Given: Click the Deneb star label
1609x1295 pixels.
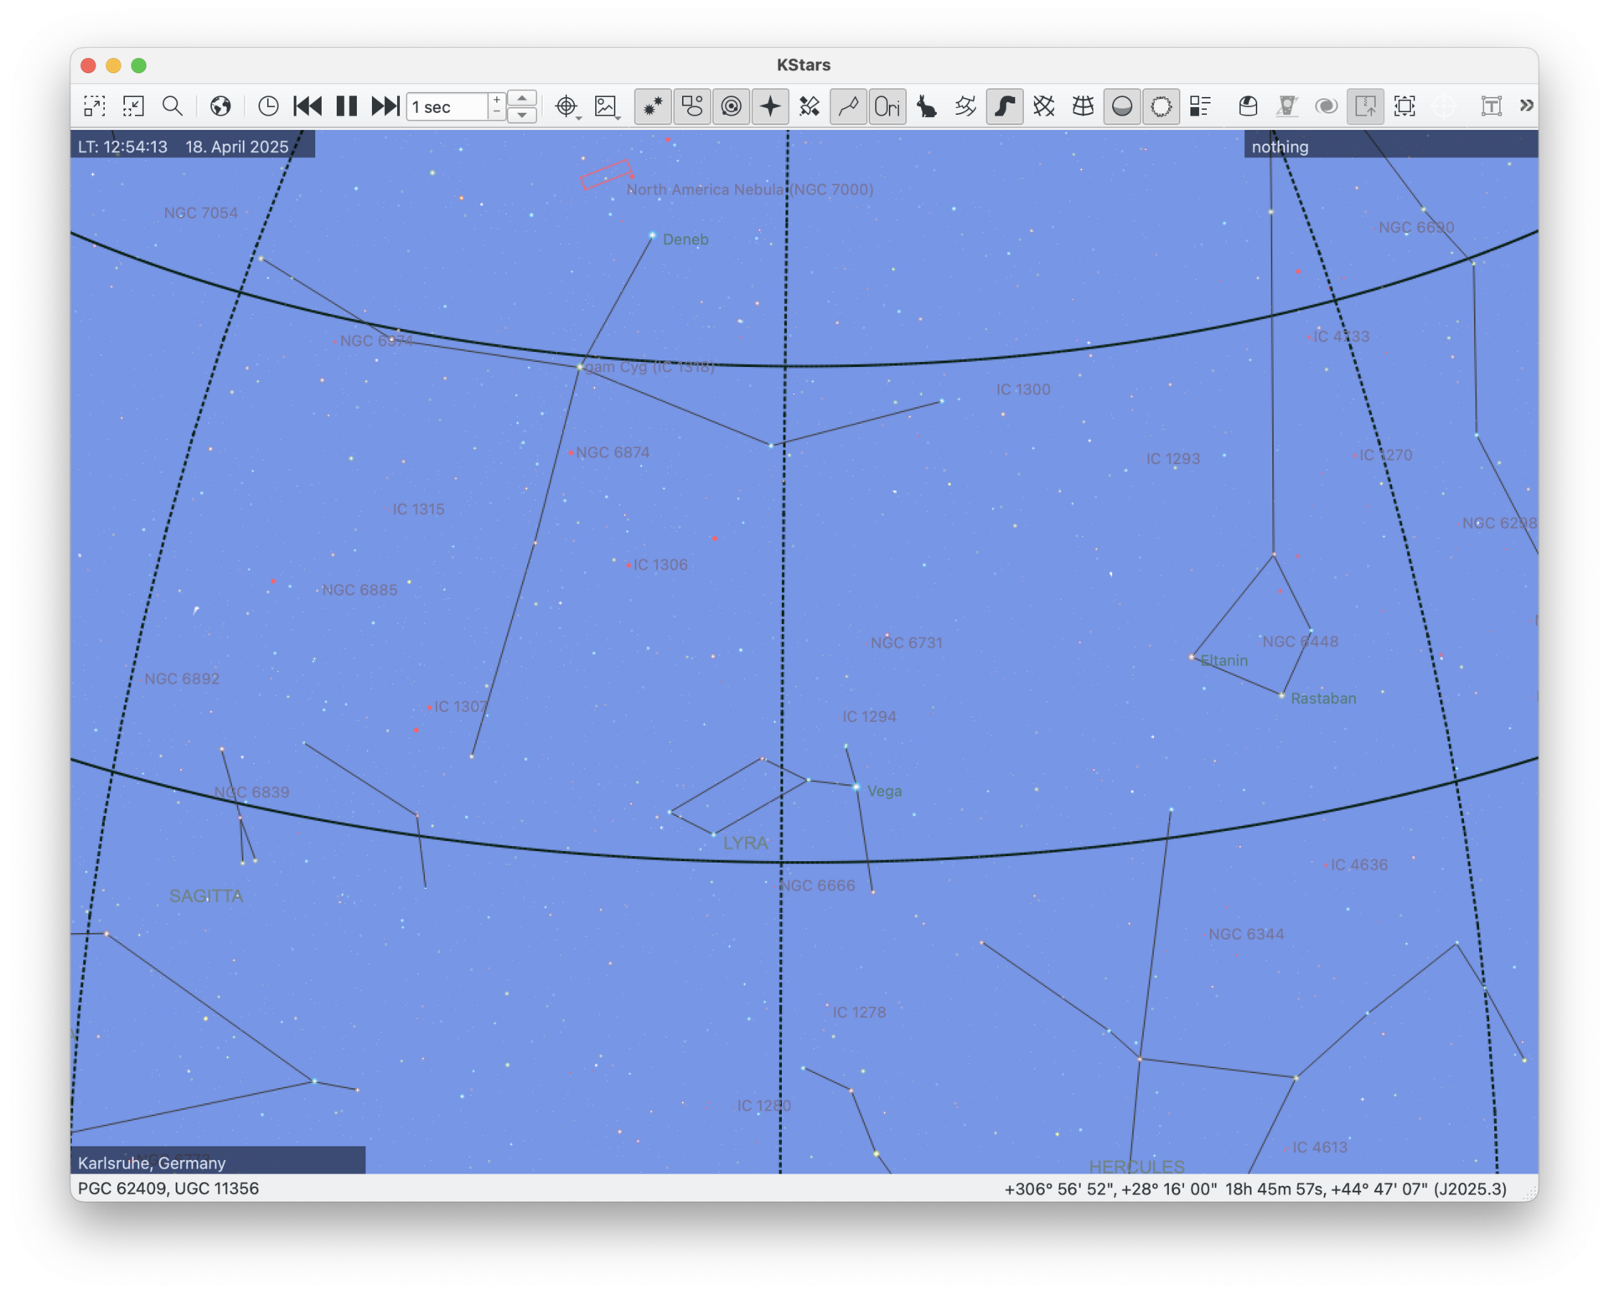Looking at the screenshot, I should click(686, 240).
